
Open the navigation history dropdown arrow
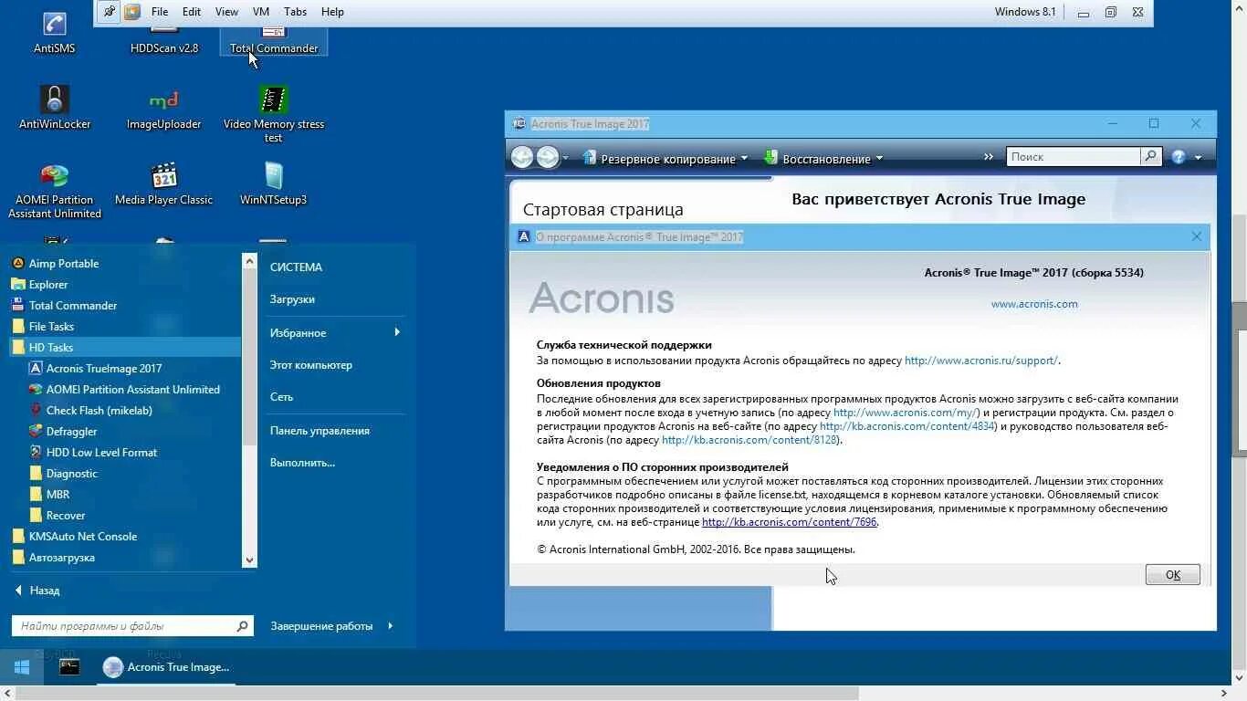[x=566, y=158]
